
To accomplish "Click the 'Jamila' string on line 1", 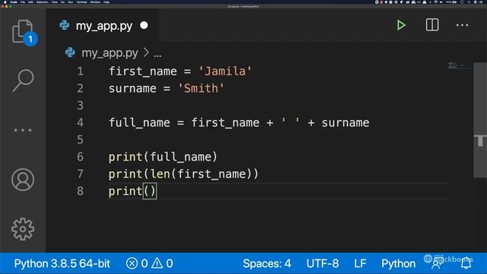I will pyautogui.click(x=225, y=71).
